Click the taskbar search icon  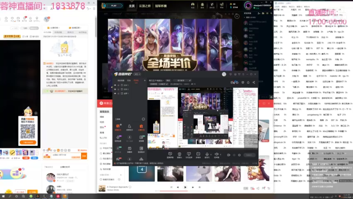click(10, 196)
